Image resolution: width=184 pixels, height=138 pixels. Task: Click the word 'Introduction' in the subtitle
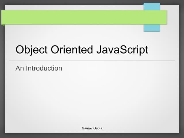[x=44, y=68]
